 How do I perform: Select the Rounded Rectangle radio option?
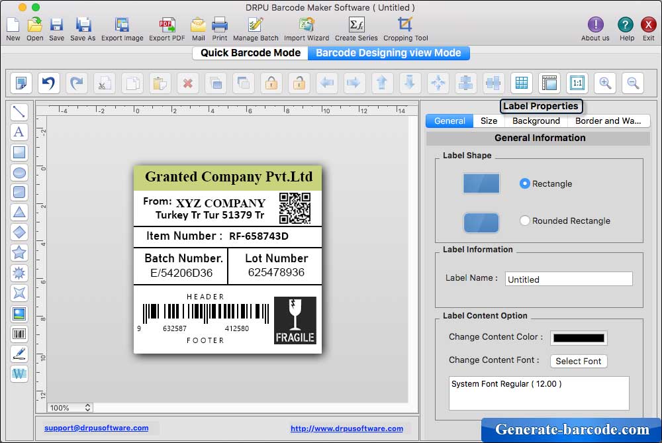coord(524,221)
